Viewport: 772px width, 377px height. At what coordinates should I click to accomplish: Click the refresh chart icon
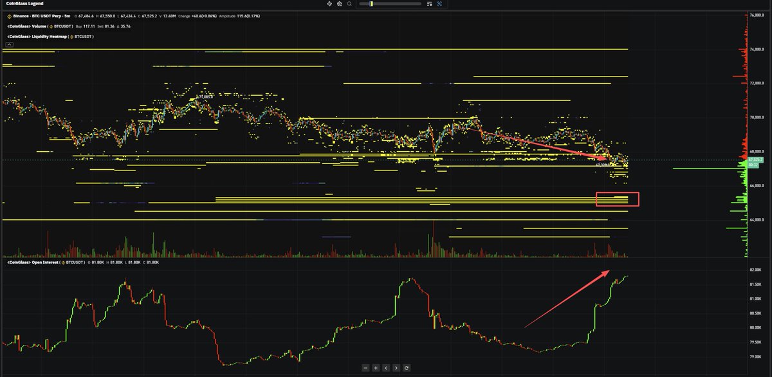(406, 367)
